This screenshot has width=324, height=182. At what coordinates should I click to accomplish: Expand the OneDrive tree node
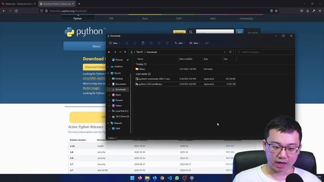(x=108, y=67)
